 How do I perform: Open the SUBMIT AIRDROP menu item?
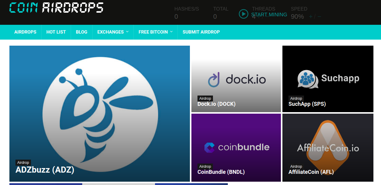(201, 32)
